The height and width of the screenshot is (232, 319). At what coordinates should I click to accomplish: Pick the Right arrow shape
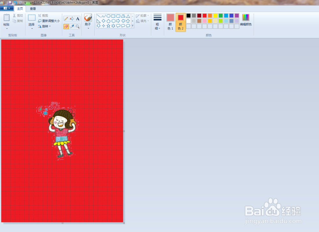118,21
